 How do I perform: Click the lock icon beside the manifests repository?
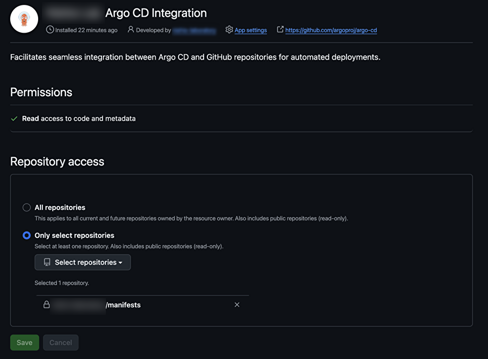point(46,304)
